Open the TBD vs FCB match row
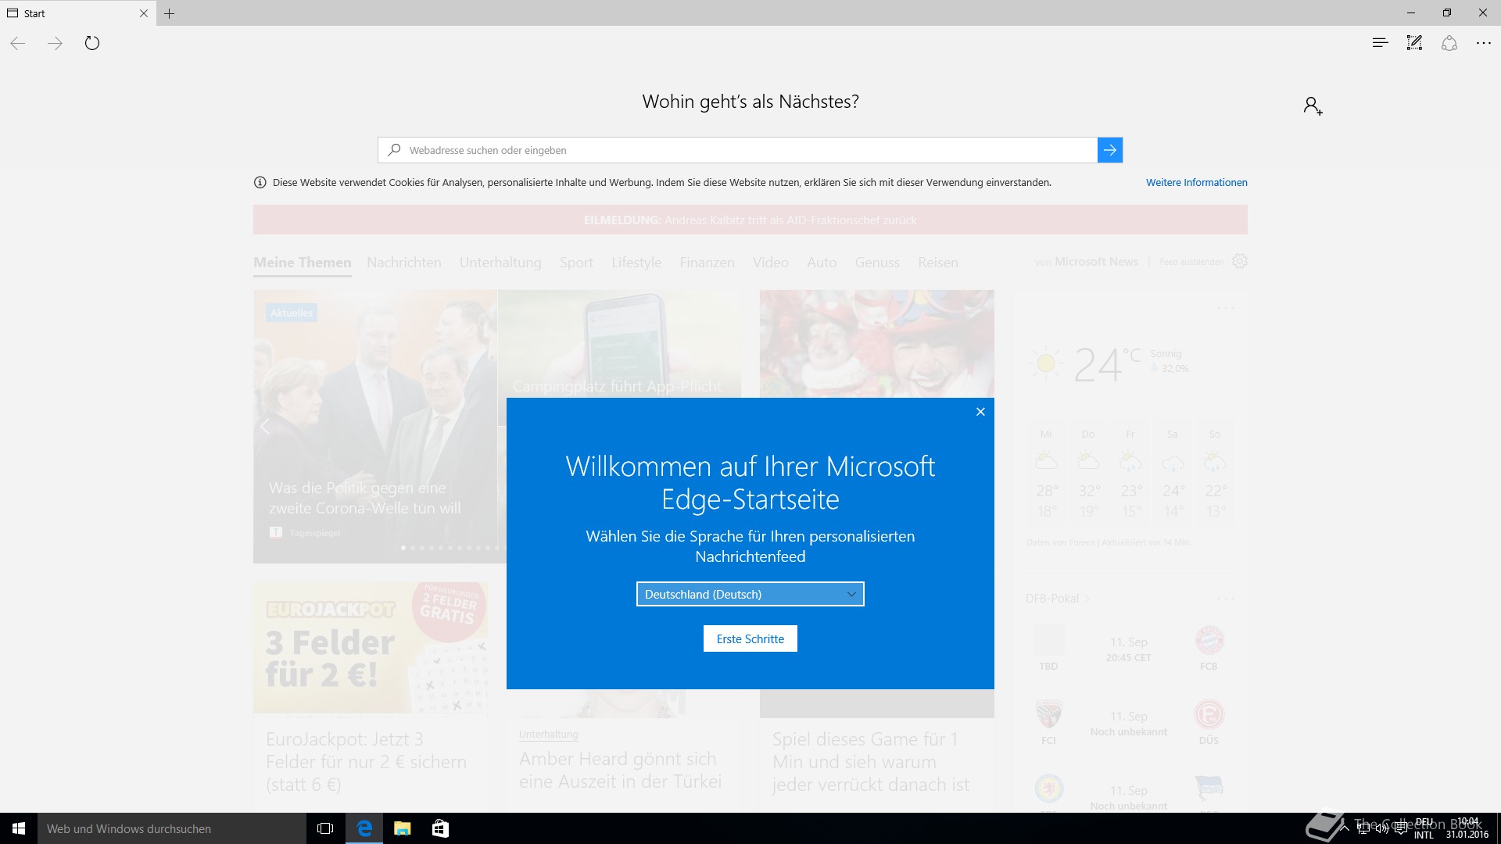Viewport: 1501px width, 844px height. coord(1128,649)
